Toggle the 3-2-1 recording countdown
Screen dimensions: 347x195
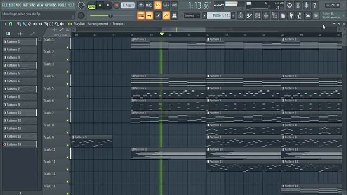click(158, 5)
